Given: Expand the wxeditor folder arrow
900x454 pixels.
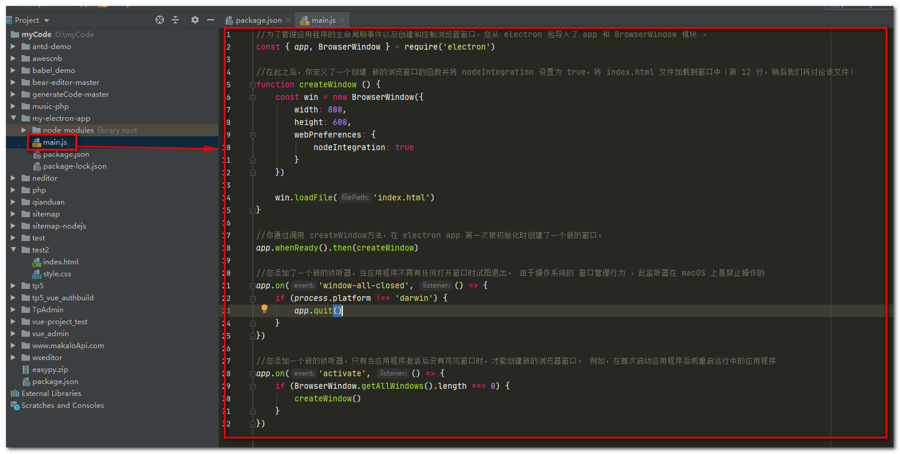Looking at the screenshot, I should coord(14,358).
